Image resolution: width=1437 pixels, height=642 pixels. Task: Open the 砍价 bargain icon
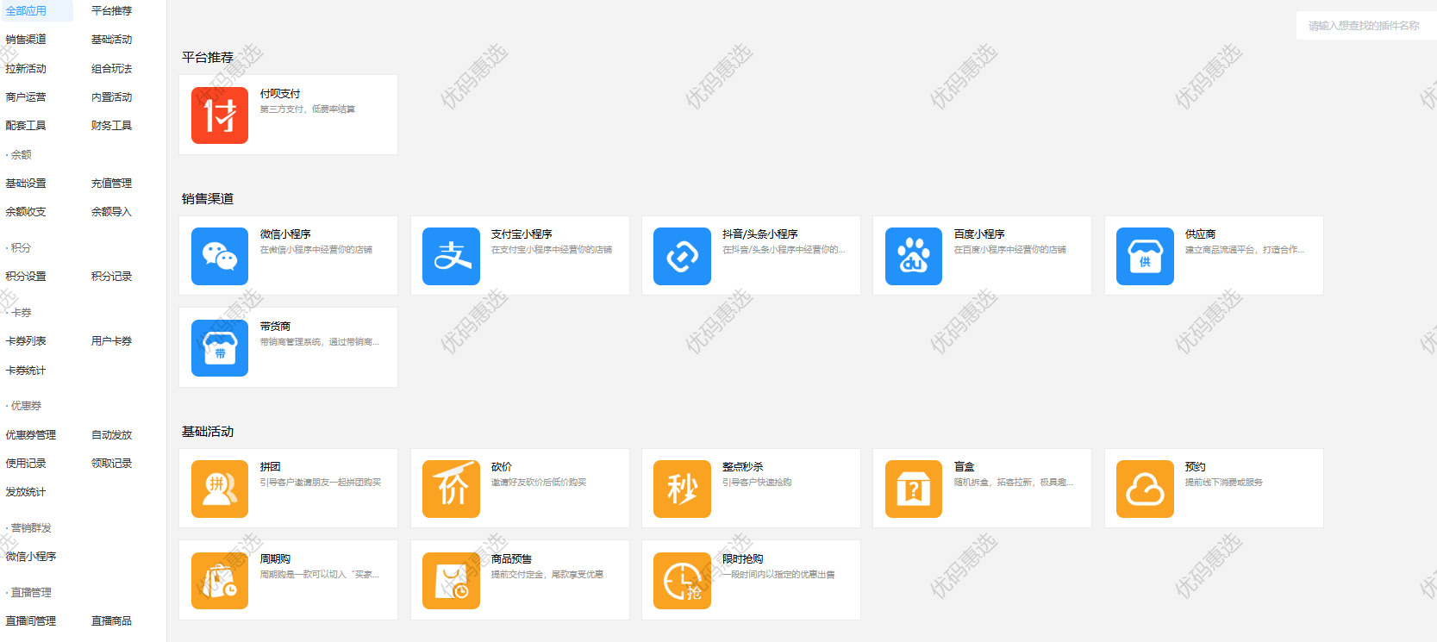(x=451, y=489)
